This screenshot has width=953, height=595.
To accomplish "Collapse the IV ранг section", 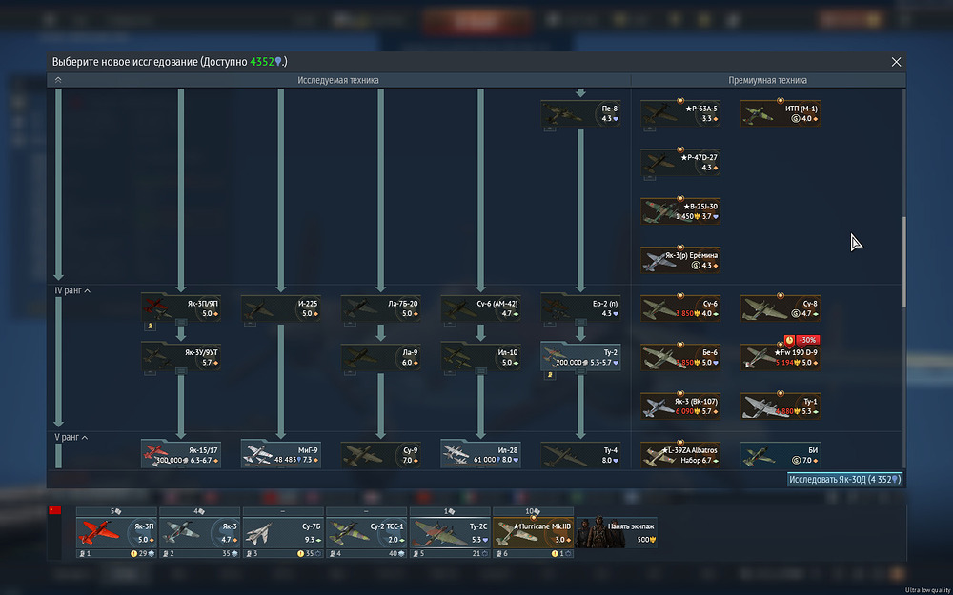I will (x=88, y=290).
